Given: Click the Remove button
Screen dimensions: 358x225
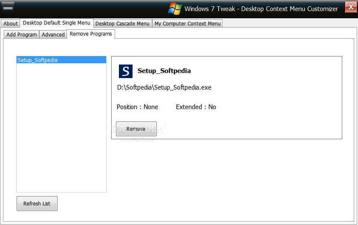Looking at the screenshot, I should [x=136, y=129].
